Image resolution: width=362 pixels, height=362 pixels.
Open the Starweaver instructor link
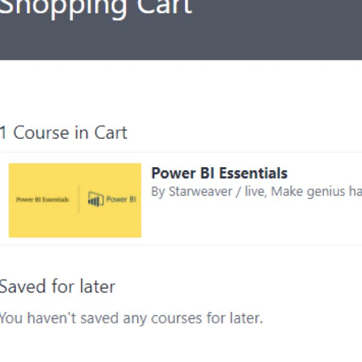[x=200, y=191]
